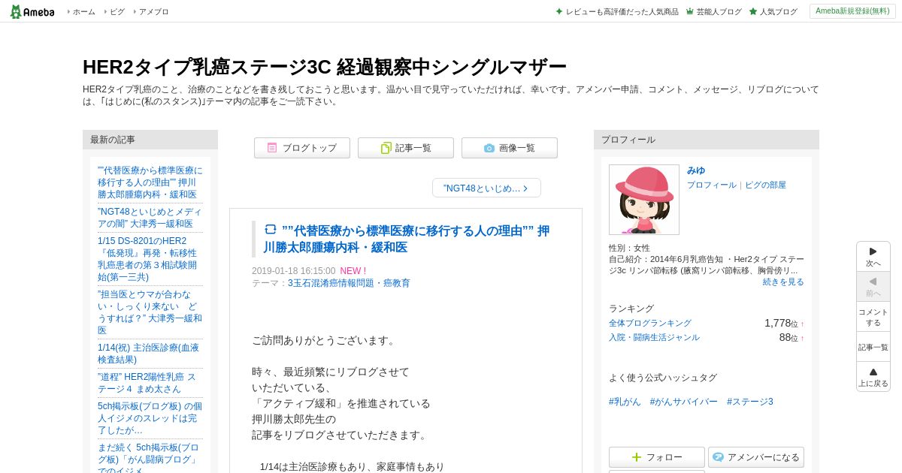The width and height of the screenshot is (902, 473).
Task: Expand profile with 続きを見る
Action: (783, 282)
